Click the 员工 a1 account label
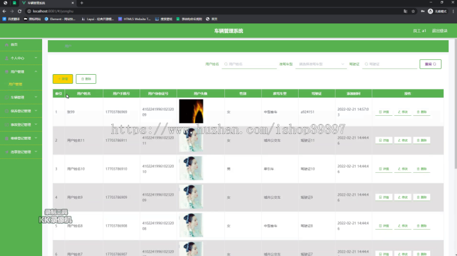This screenshot has height=256, width=457. 419,30
